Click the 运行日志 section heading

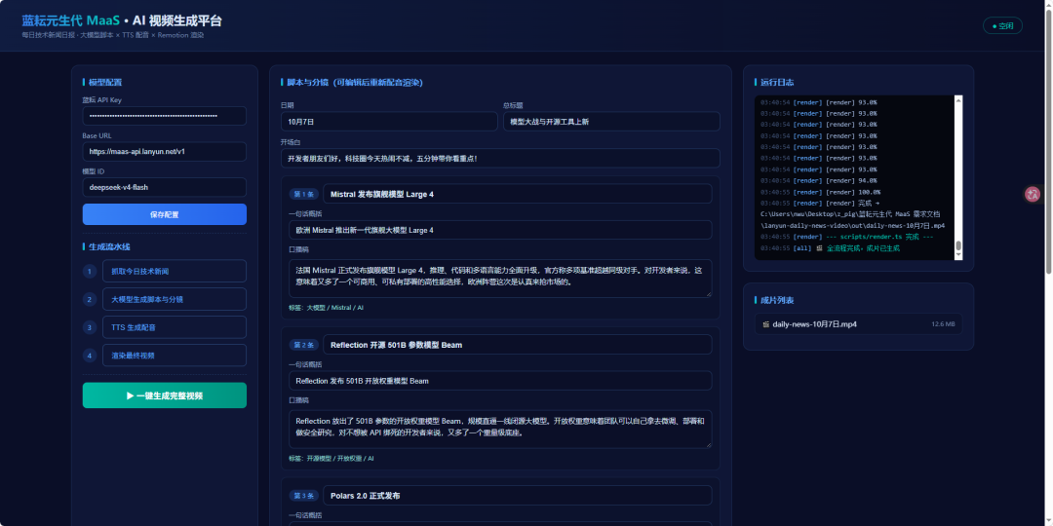pyautogui.click(x=777, y=83)
